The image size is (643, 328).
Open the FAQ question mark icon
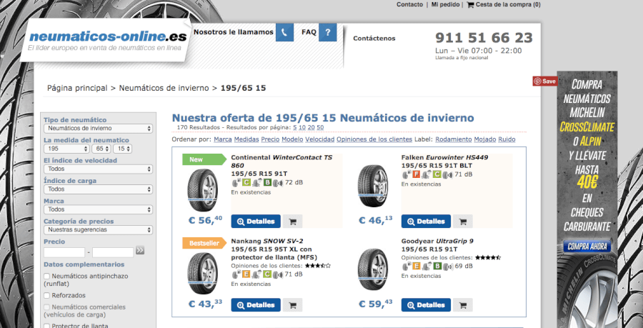coord(327,32)
